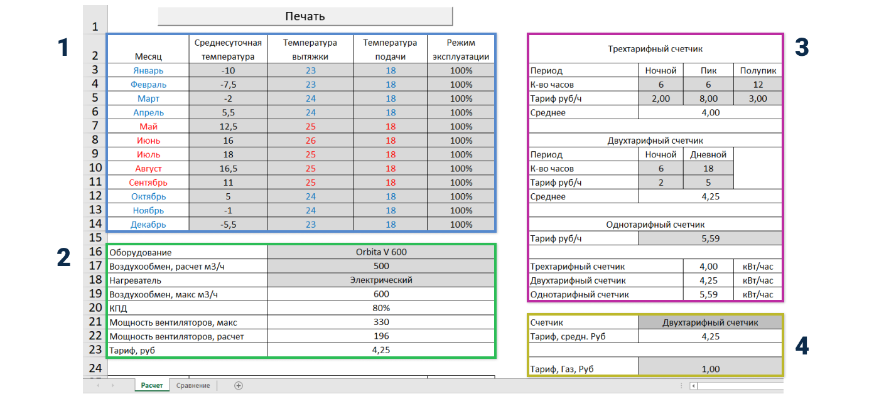This screenshot has width=879, height=399.
Task: Select the Двухтарифный счетчик meter selection cell
Action: (710, 322)
